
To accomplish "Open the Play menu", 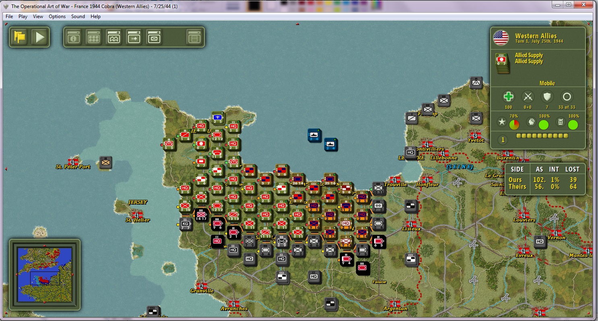I will click(x=23, y=17).
